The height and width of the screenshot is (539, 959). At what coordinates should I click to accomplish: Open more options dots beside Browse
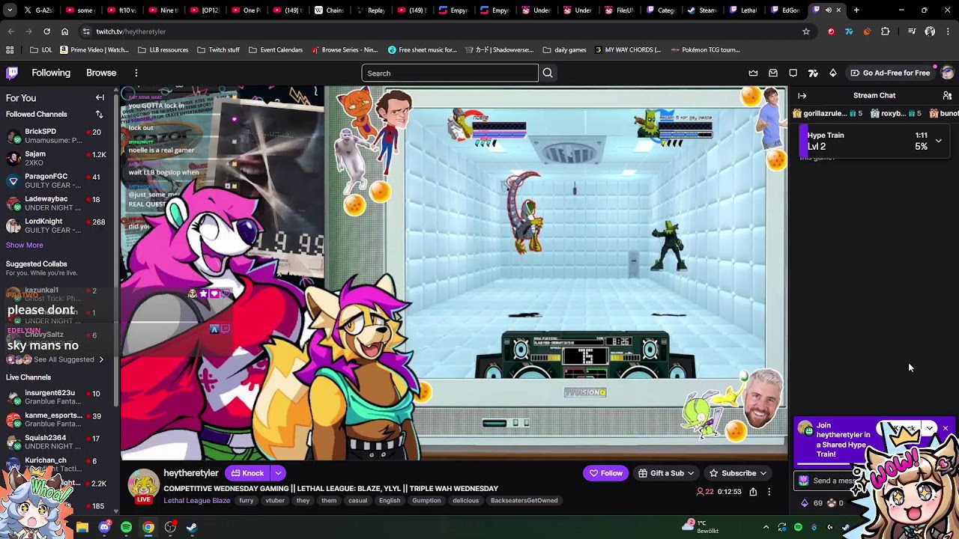[136, 73]
